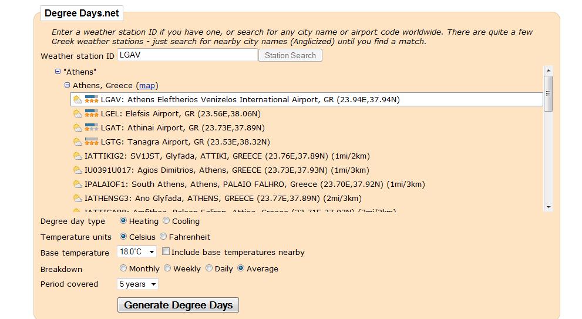The width and height of the screenshot is (582, 319).
Task: Collapse the "Athens" search results node
Action: tap(58, 71)
